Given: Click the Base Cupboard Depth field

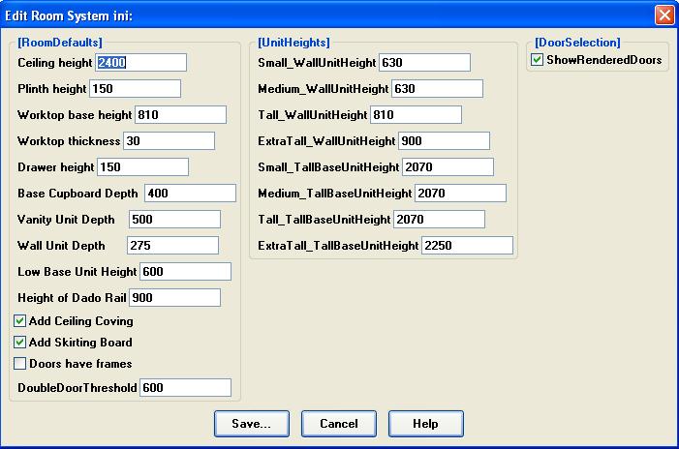Looking at the screenshot, I should (x=190, y=194).
